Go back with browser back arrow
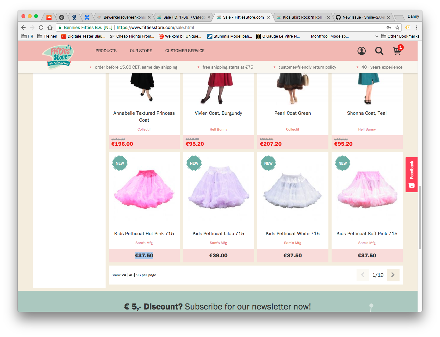 [23, 28]
